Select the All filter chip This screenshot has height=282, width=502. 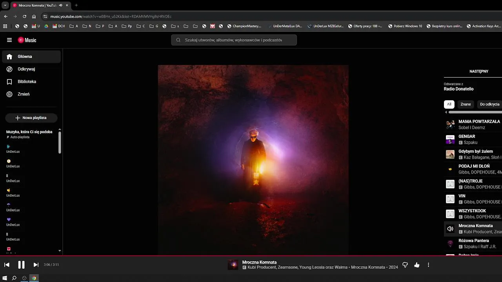pos(449,104)
